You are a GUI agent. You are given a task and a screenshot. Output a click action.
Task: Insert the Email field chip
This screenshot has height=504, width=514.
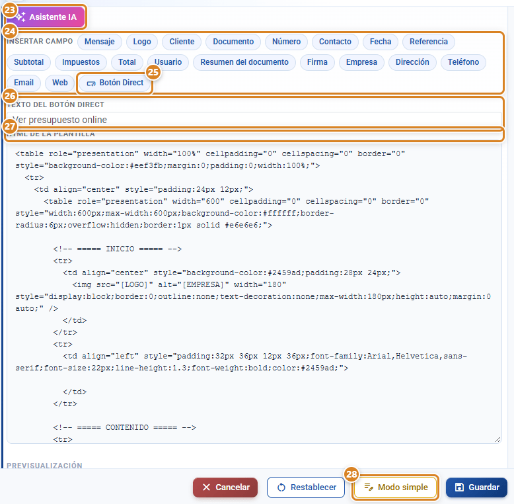tap(24, 83)
